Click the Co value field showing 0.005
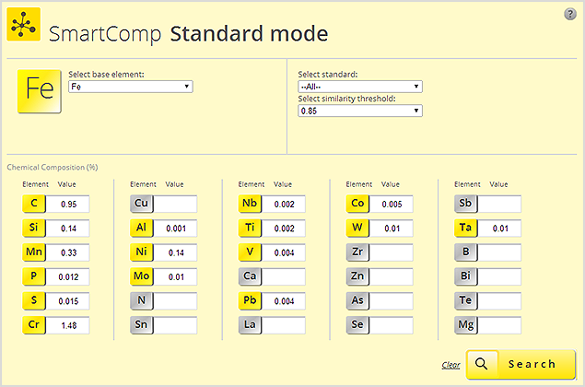585x387 pixels. (x=392, y=205)
